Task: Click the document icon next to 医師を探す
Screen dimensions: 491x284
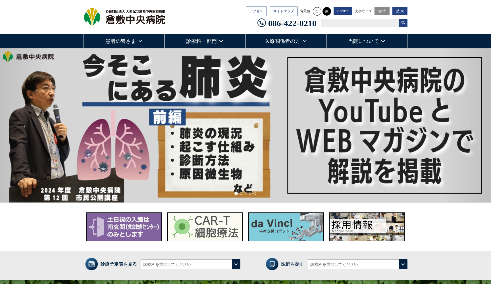Action: 272,264
